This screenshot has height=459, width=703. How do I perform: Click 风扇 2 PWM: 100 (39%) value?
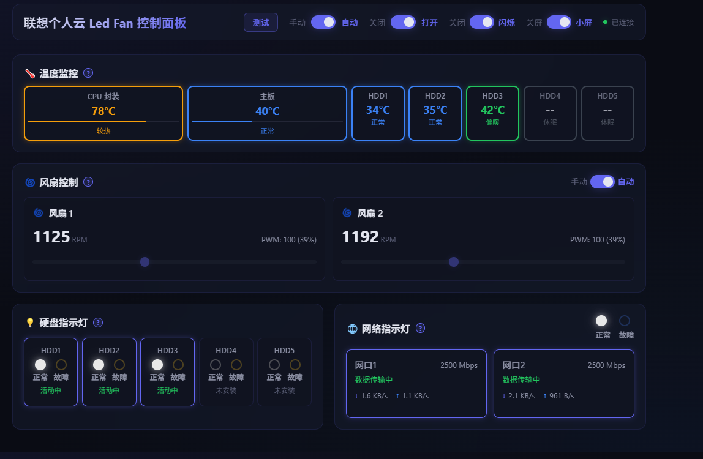coord(597,240)
